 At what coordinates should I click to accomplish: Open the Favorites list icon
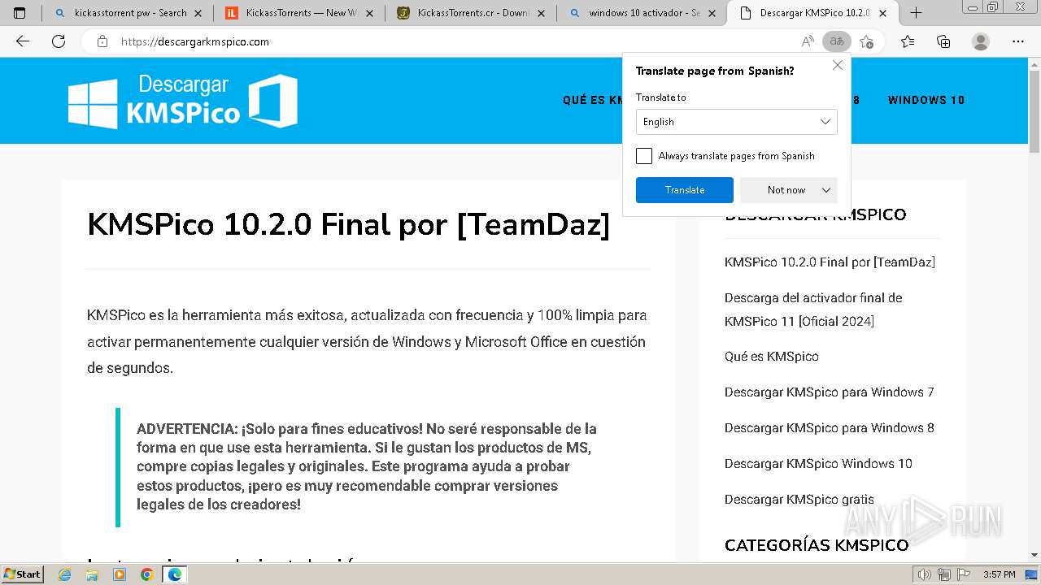[908, 41]
